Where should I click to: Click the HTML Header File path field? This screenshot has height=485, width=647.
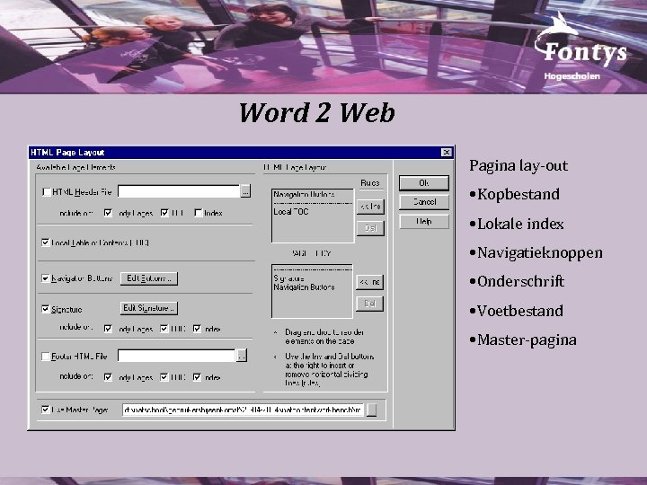179,191
